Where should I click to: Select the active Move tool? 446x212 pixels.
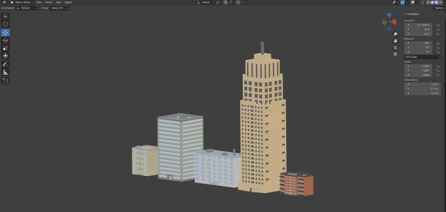click(x=5, y=33)
